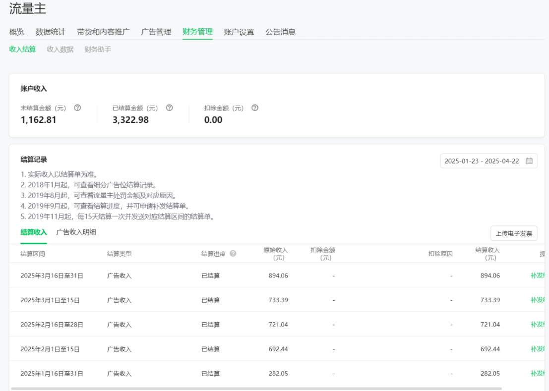The image size is (549, 391).
Task: Open 带货和内容推广 tab
Action: tap(103, 32)
